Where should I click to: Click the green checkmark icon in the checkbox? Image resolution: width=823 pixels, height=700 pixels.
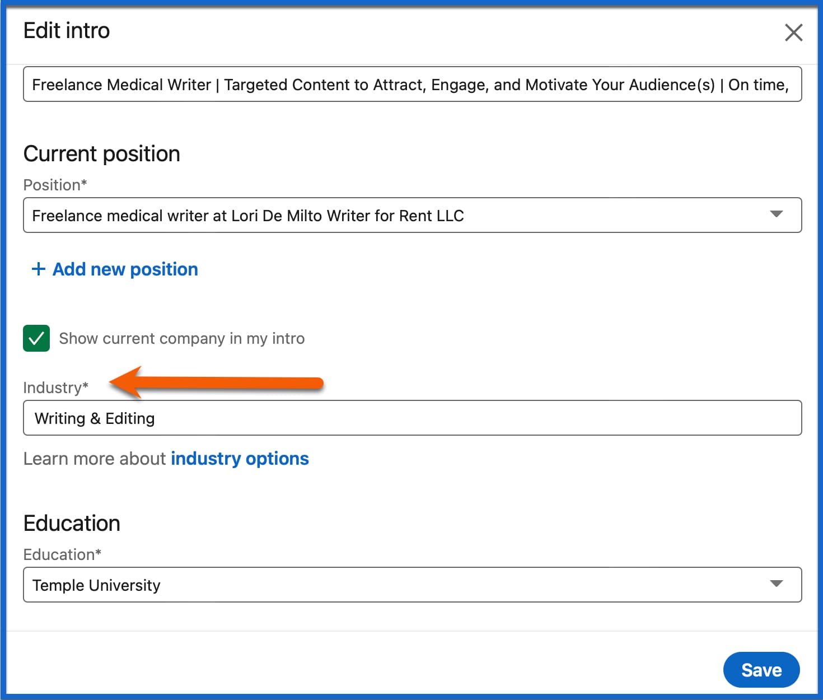(x=36, y=338)
